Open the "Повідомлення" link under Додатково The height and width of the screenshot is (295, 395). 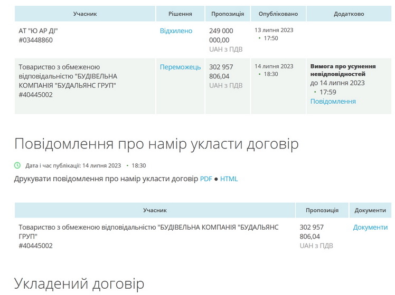(x=333, y=101)
